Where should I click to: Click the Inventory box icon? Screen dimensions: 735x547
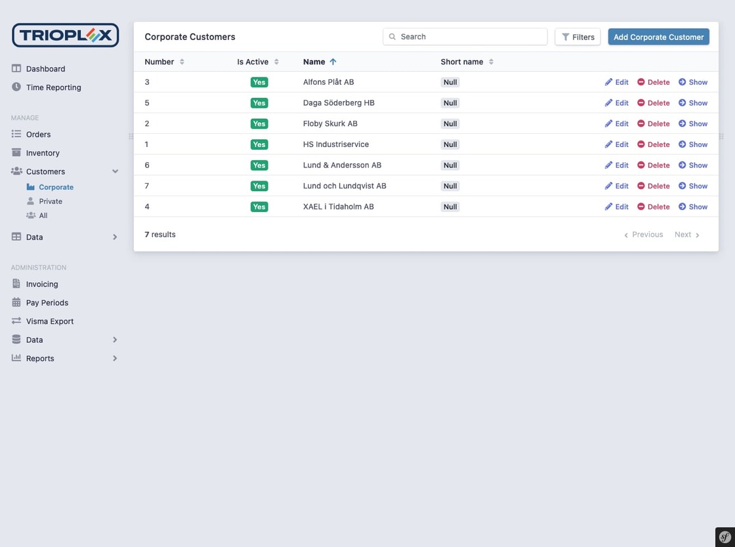tap(16, 153)
